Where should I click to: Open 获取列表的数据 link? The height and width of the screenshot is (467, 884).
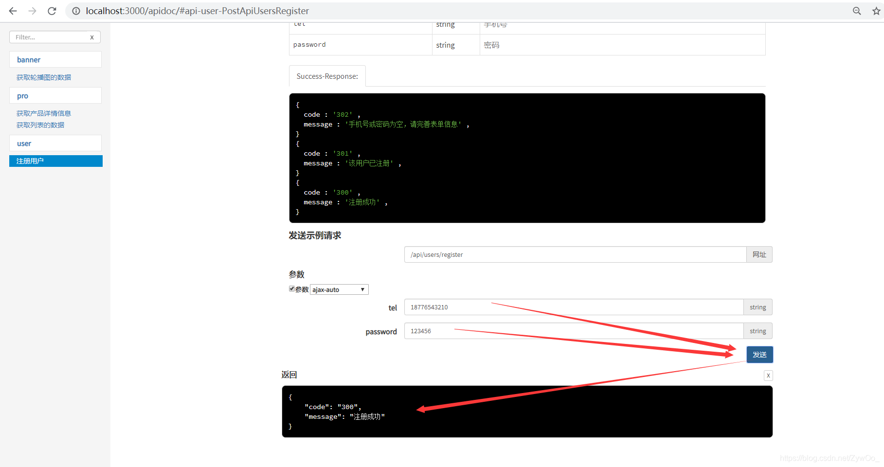[x=40, y=125]
